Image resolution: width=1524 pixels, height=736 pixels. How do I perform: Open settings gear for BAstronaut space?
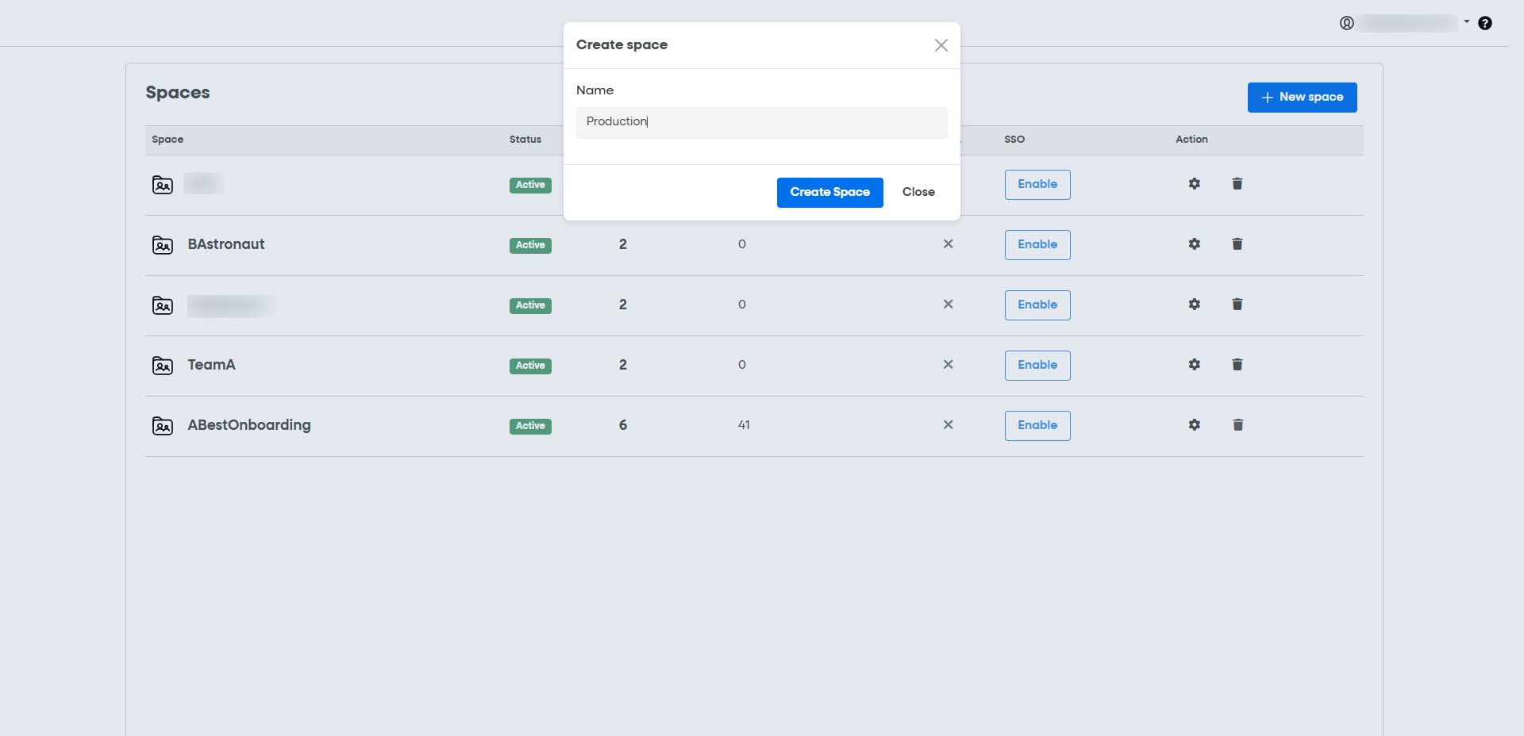(x=1194, y=244)
